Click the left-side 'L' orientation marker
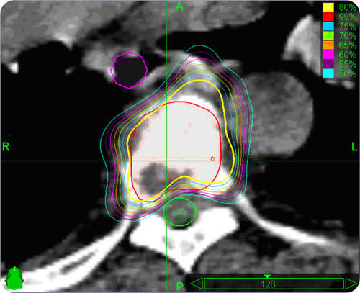Viewport: 360px width, 293px height. (x=354, y=147)
